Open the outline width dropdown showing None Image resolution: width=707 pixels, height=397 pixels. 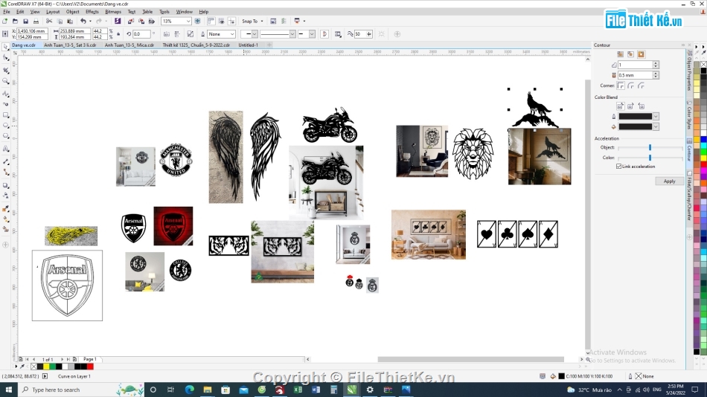coord(232,34)
